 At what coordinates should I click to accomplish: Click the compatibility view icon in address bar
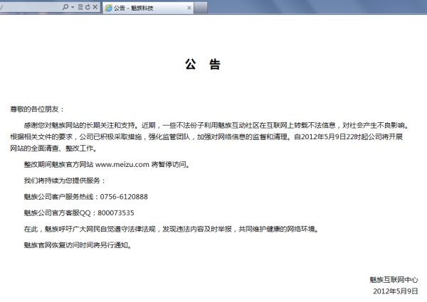80,7
